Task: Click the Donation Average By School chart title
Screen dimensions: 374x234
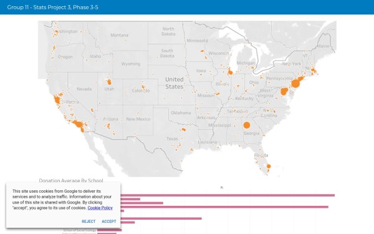Action: click(71, 180)
